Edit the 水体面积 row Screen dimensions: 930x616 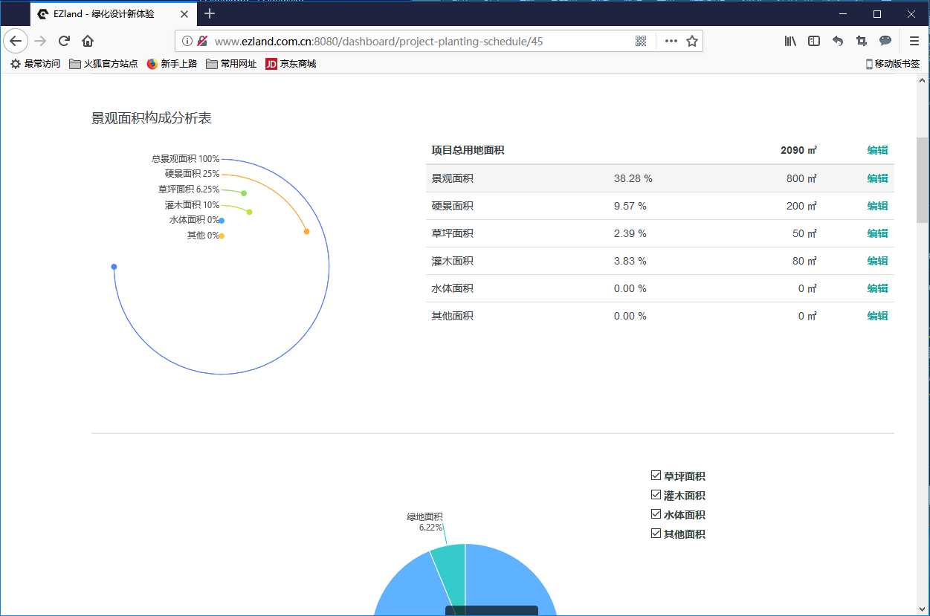tap(877, 288)
